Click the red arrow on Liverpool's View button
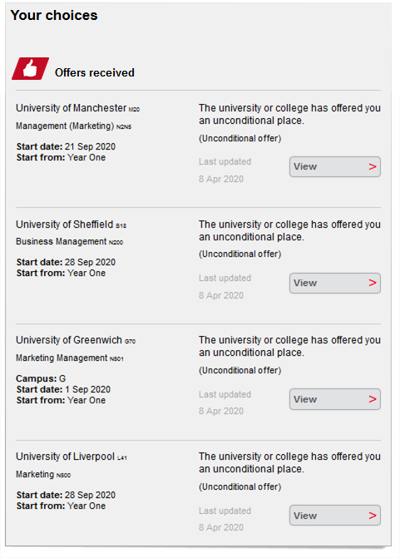This screenshot has width=400, height=558. tap(373, 516)
